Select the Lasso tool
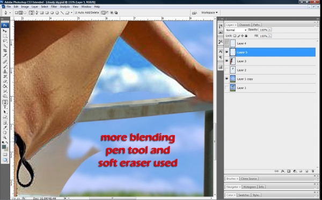This screenshot has width=322, height=200. point(5,41)
